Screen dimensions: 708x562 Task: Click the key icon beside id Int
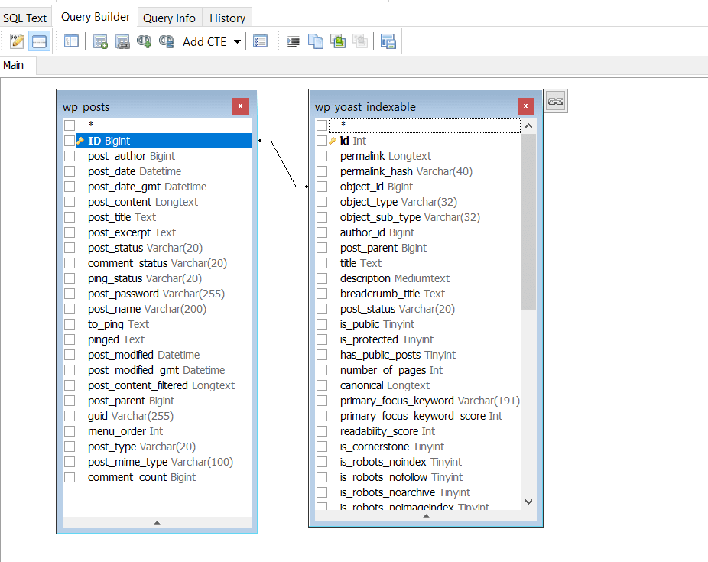pos(333,141)
